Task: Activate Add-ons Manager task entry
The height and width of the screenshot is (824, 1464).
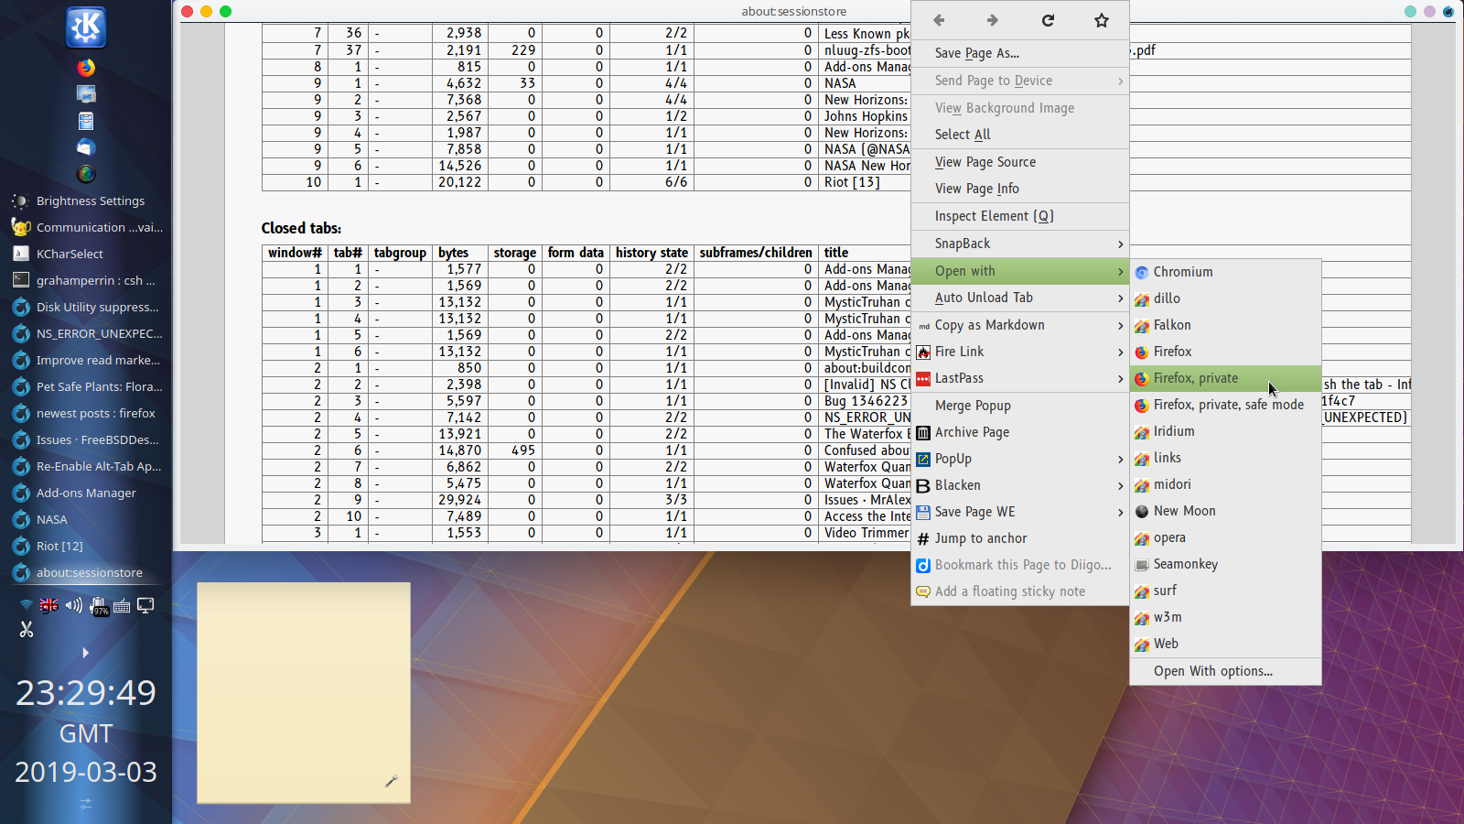Action: 86,493
